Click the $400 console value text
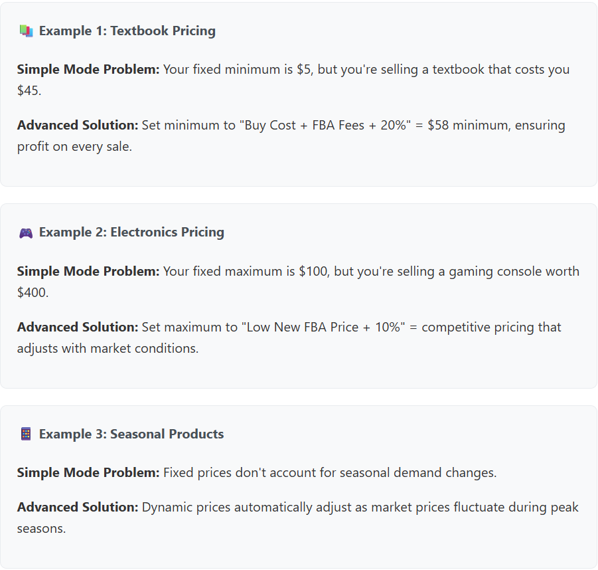This screenshot has width=598, height=570. pos(32,292)
